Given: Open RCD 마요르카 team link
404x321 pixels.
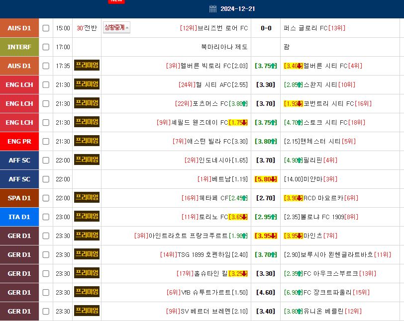Looking at the screenshot, I should tap(323, 198).
